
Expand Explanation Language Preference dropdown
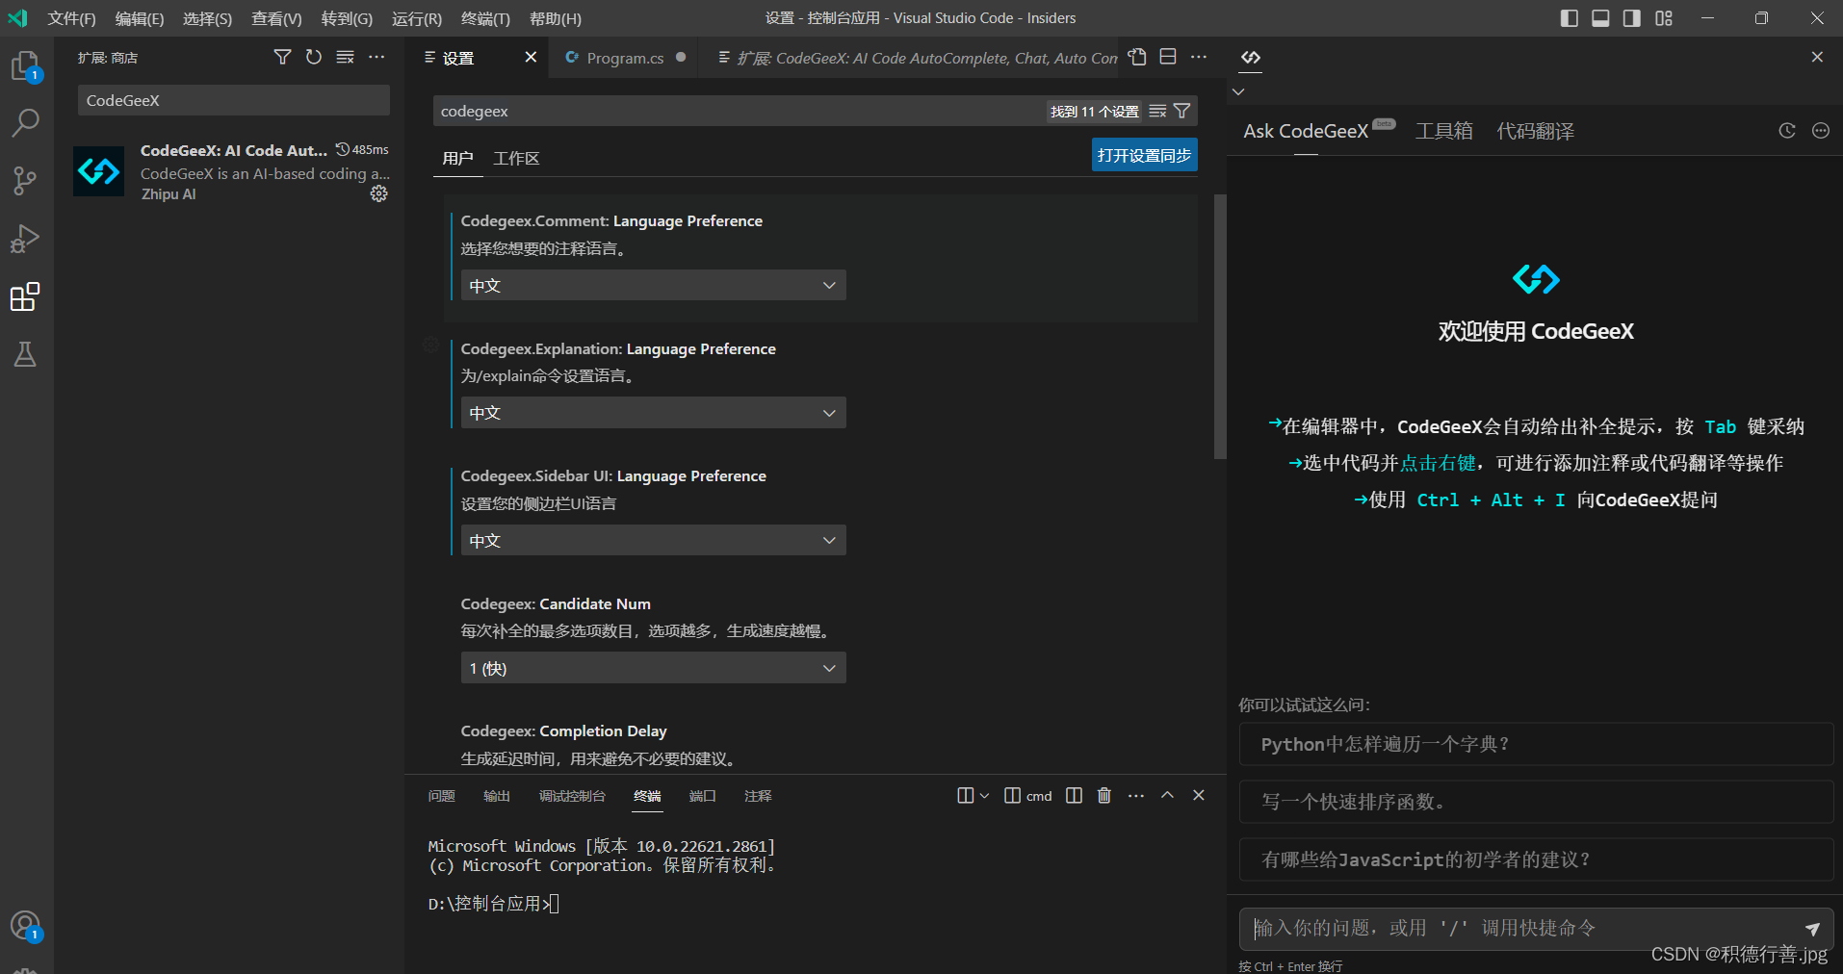pyautogui.click(x=653, y=413)
